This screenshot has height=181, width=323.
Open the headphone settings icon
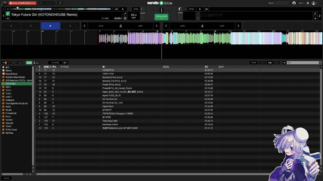(294, 3)
